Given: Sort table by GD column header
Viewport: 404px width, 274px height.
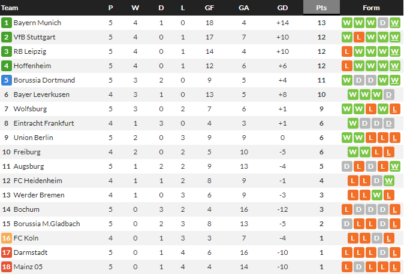Looking at the screenshot, I should [282, 8].
